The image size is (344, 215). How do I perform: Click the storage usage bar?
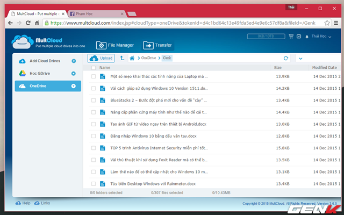coord(265,36)
